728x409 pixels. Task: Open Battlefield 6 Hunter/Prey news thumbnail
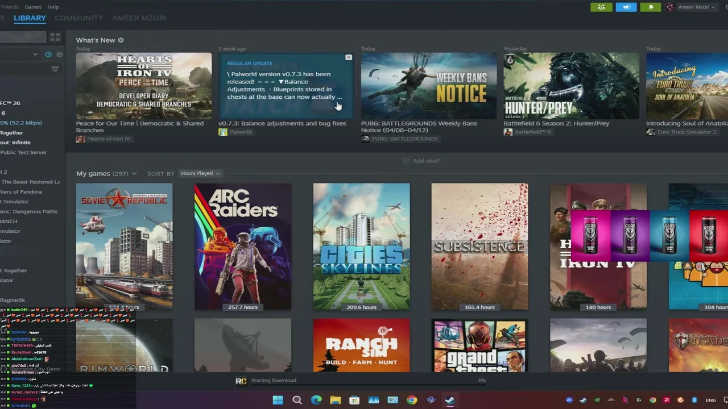point(571,86)
